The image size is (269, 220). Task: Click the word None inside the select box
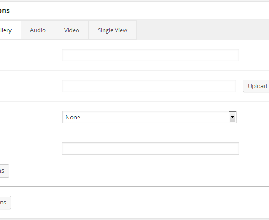(x=73, y=117)
